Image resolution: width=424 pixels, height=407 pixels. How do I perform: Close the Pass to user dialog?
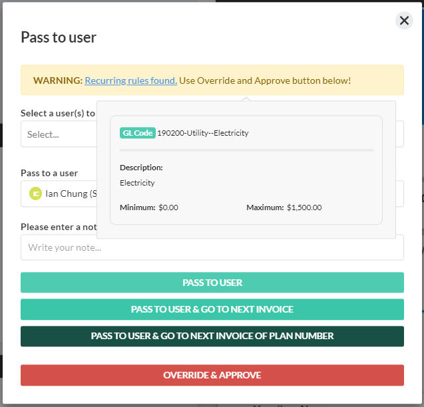click(404, 21)
